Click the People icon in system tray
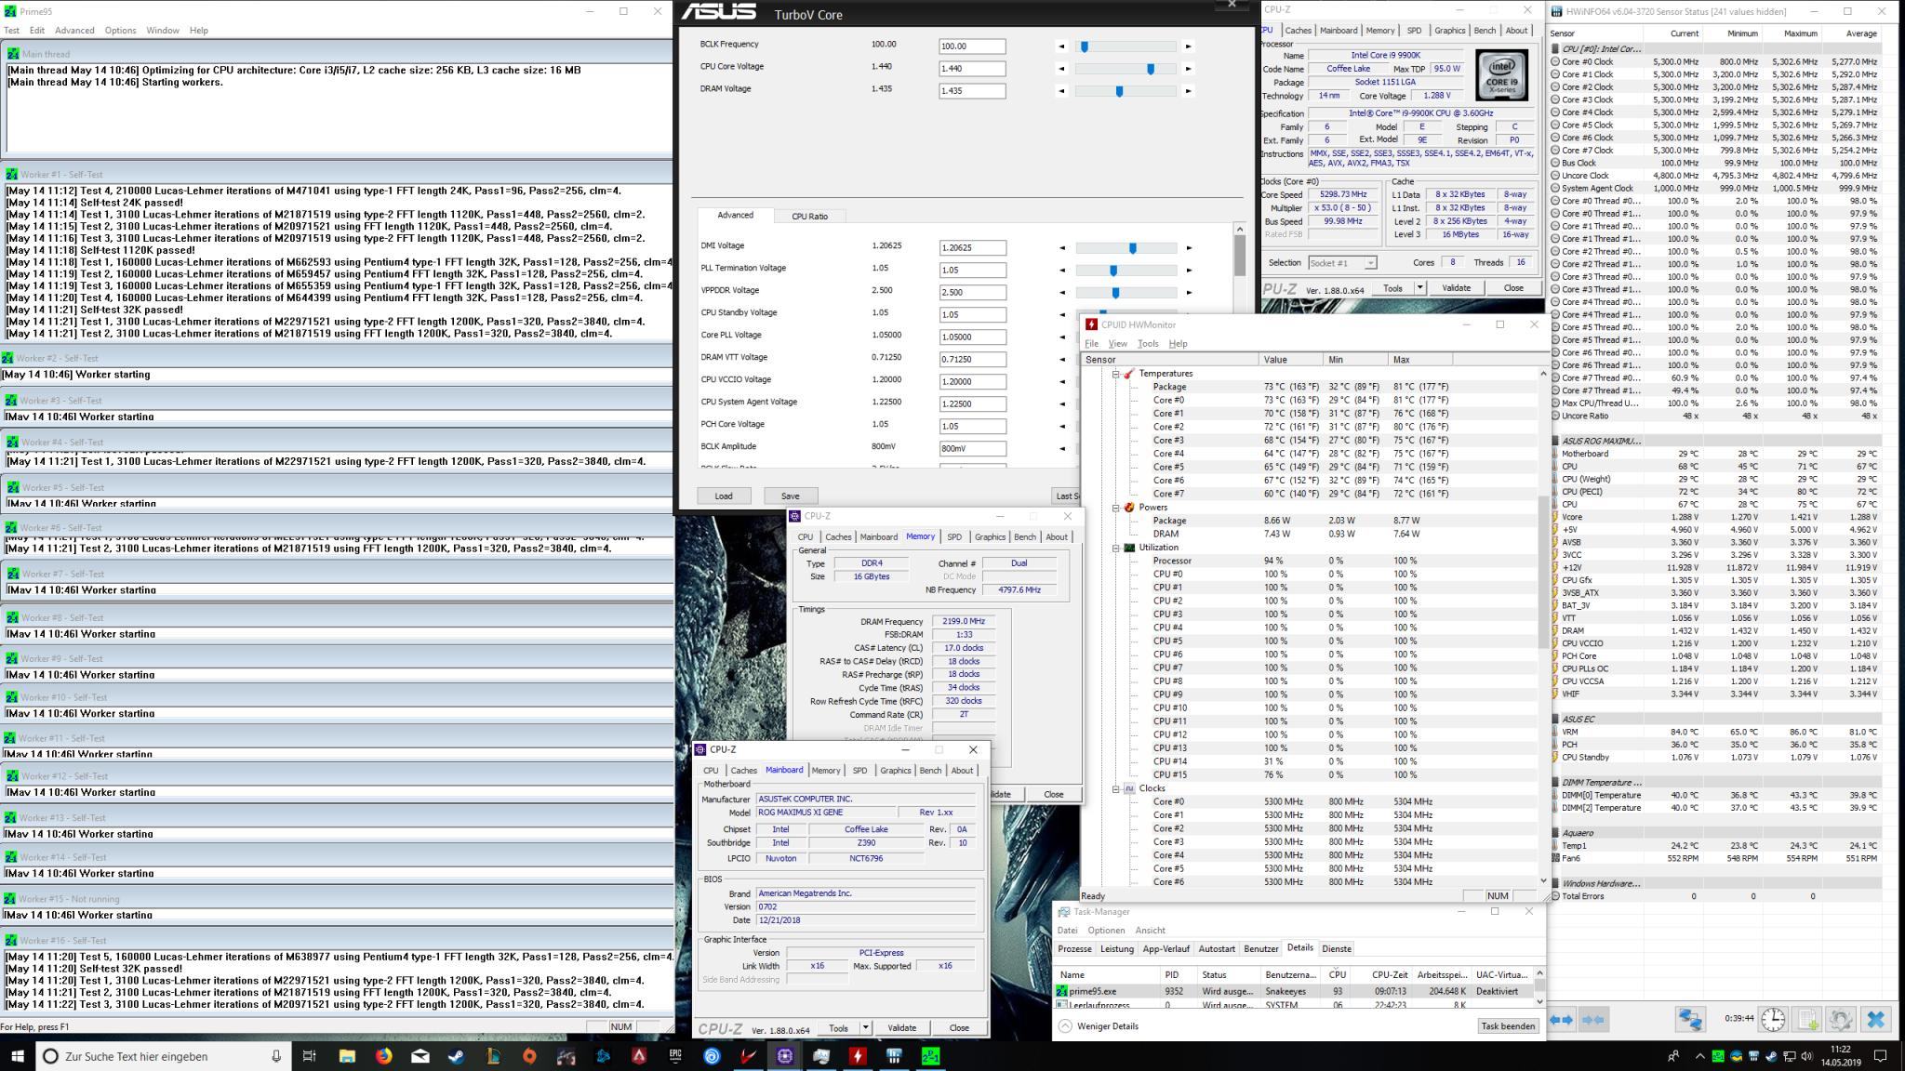 [x=1673, y=1056]
